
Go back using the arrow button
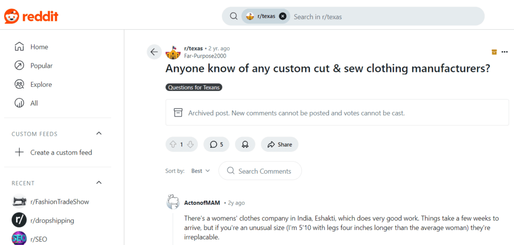(154, 52)
